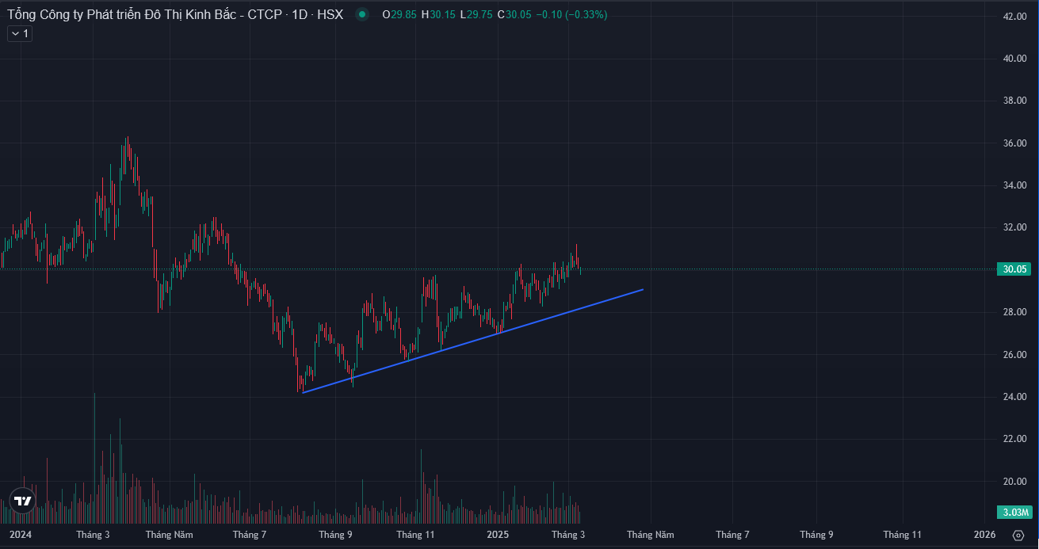1039x549 pixels.
Task: Click the 28.00 price axis label
Action: tap(1015, 312)
